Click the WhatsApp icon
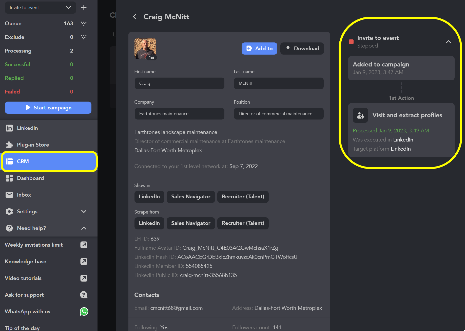The height and width of the screenshot is (331, 465). click(x=84, y=312)
